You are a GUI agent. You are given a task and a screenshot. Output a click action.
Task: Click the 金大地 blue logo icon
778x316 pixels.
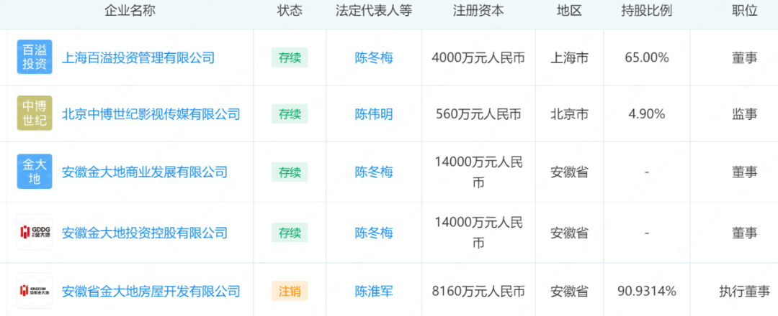click(35, 172)
